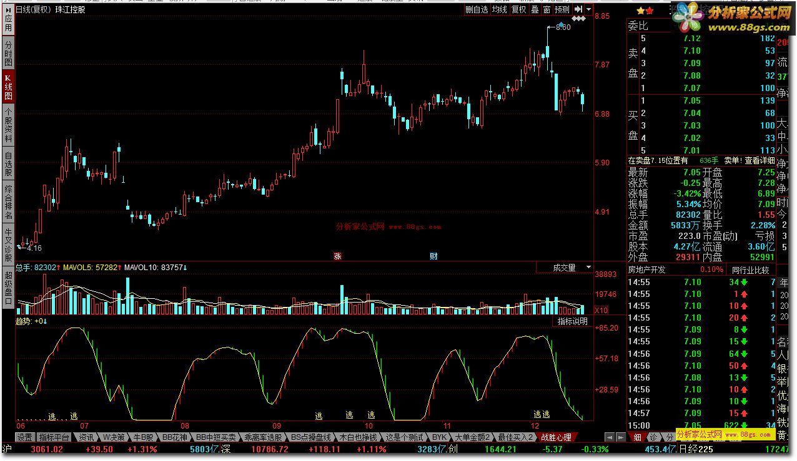Click the 财 marker on chart
The height and width of the screenshot is (461, 797).
coord(433,256)
